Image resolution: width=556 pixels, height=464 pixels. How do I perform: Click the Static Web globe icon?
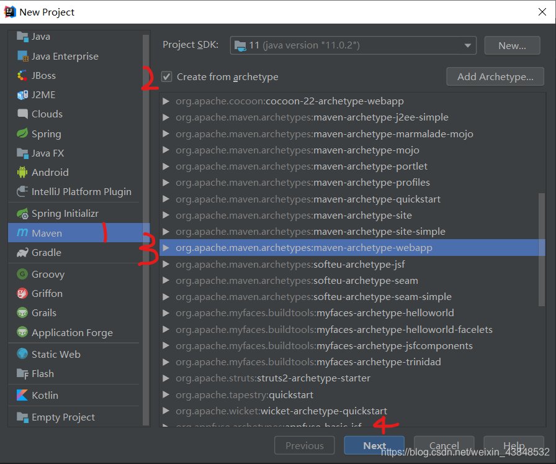pos(22,354)
